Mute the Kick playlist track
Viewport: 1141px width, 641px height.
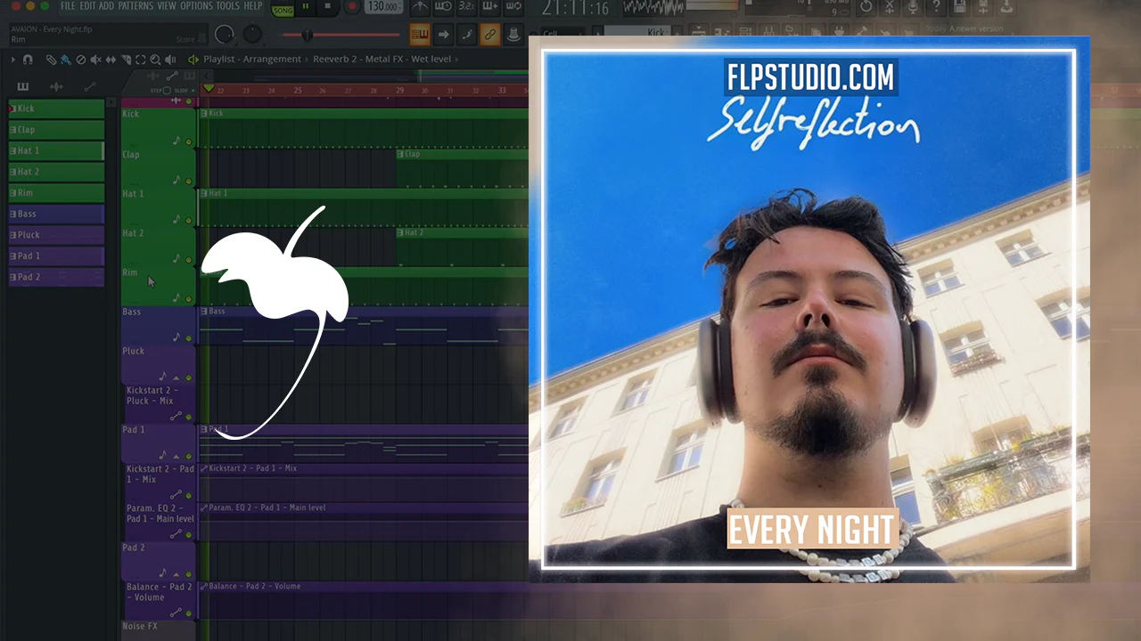[188, 141]
